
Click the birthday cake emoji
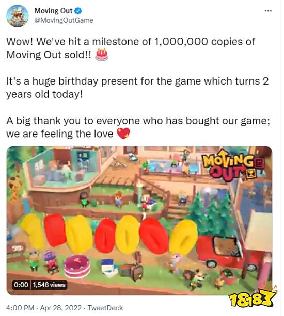(102, 55)
